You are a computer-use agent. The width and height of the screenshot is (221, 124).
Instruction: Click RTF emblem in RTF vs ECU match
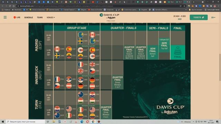tap(80, 50)
